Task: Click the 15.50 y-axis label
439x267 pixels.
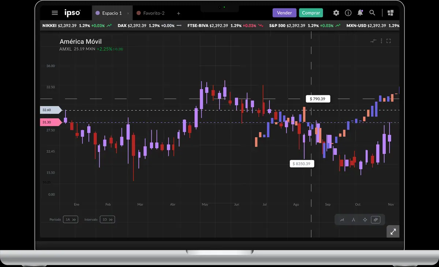Action: [50, 173]
